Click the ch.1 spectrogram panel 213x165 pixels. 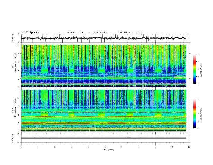coord(104,66)
